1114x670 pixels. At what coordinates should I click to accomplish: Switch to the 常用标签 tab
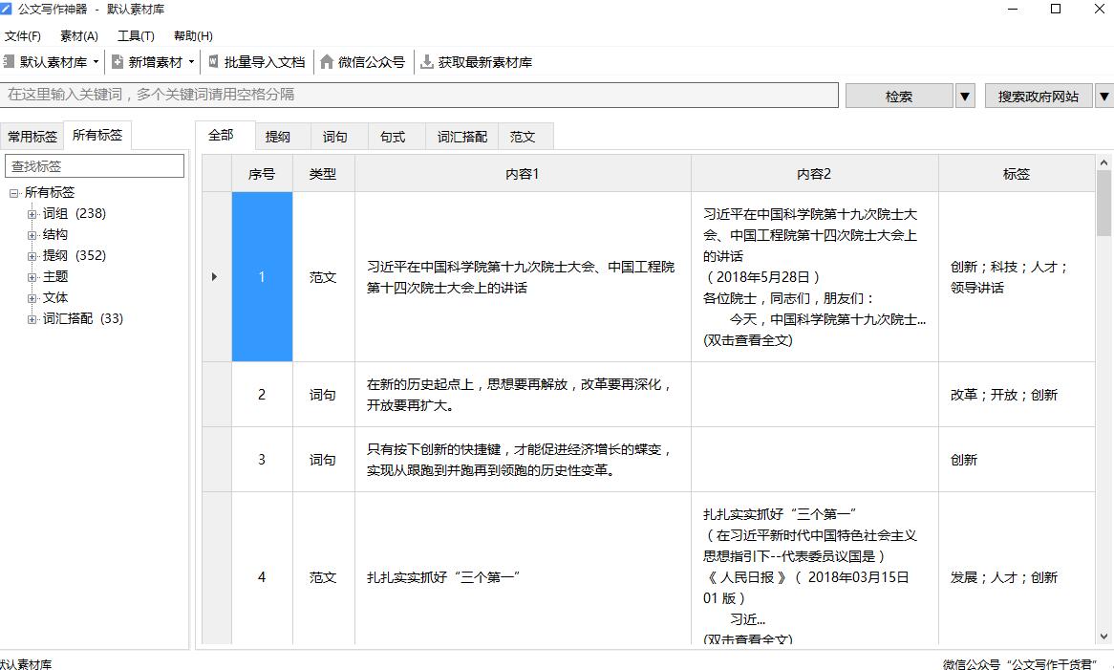[32, 137]
